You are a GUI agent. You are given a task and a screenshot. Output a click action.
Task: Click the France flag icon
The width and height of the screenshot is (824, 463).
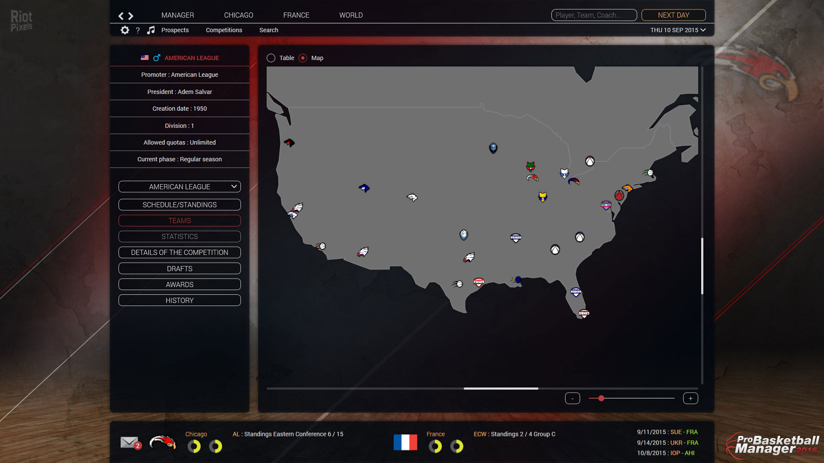pyautogui.click(x=405, y=442)
